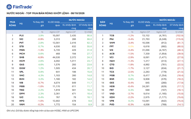This screenshot has width=191, height=119.
Task: Click the CTG ticker symbol
Action: pyautogui.click(x=112, y=64)
